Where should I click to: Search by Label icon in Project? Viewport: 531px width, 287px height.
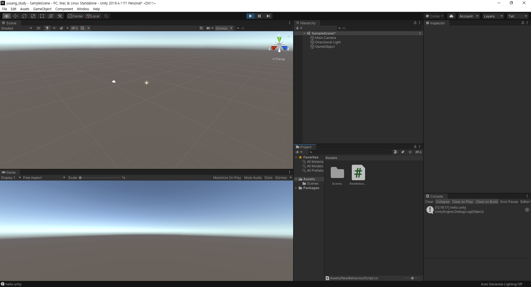[403, 152]
